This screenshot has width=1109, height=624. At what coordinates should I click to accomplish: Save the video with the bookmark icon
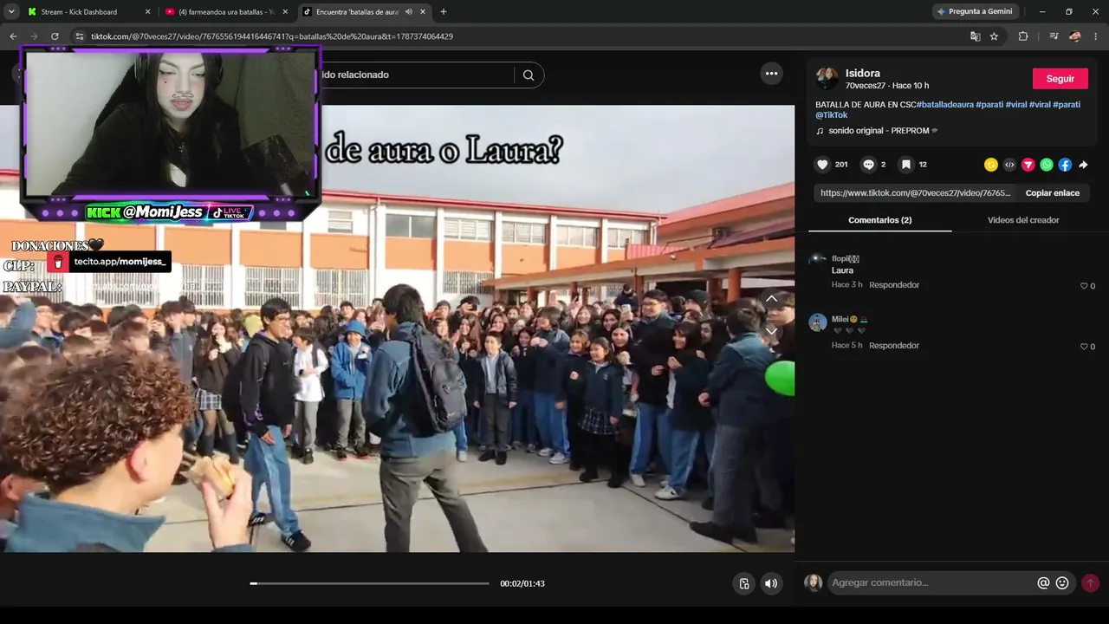pos(905,165)
